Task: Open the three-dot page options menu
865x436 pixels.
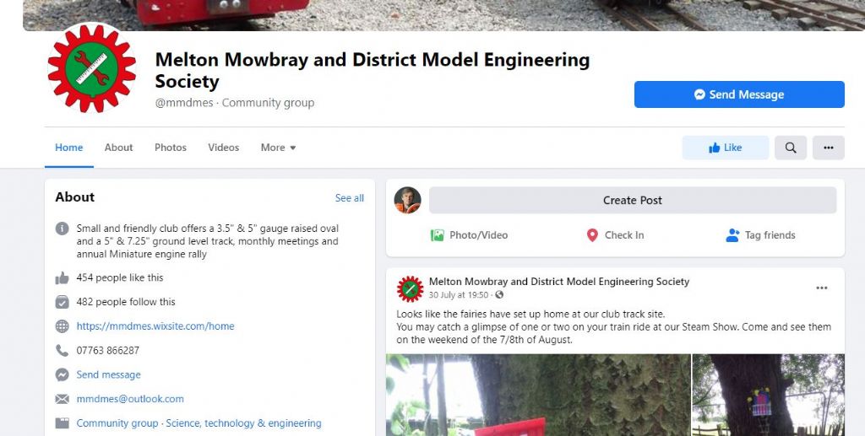Action: [x=828, y=148]
